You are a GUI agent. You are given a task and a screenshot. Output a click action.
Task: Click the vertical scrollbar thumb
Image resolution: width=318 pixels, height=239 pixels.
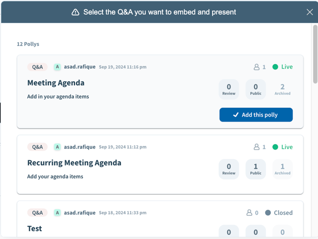point(315,54)
